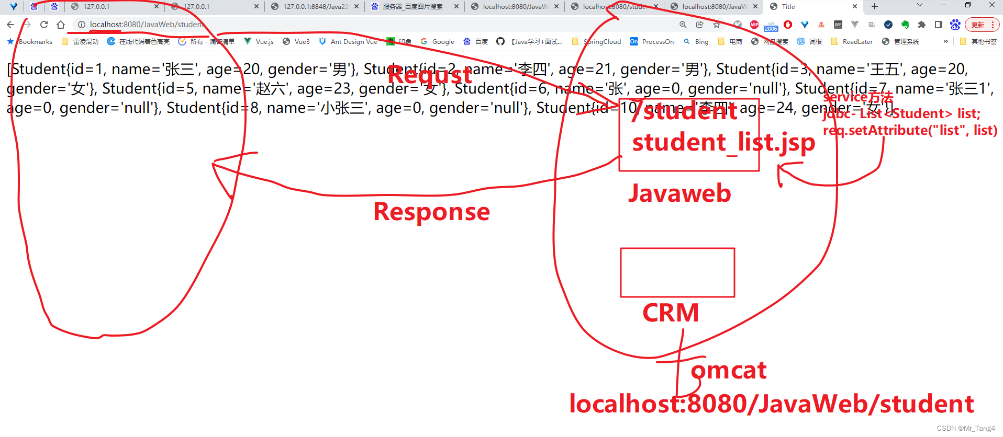This screenshot has width=1003, height=437.
Task: Share this page from address bar
Action: coord(700,25)
